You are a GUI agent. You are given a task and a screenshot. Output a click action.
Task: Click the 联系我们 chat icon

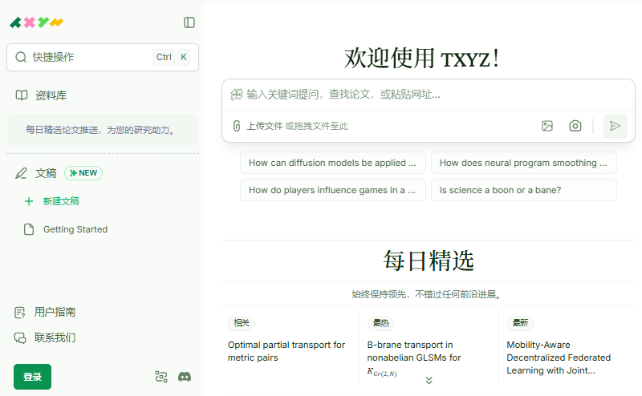pyautogui.click(x=19, y=338)
